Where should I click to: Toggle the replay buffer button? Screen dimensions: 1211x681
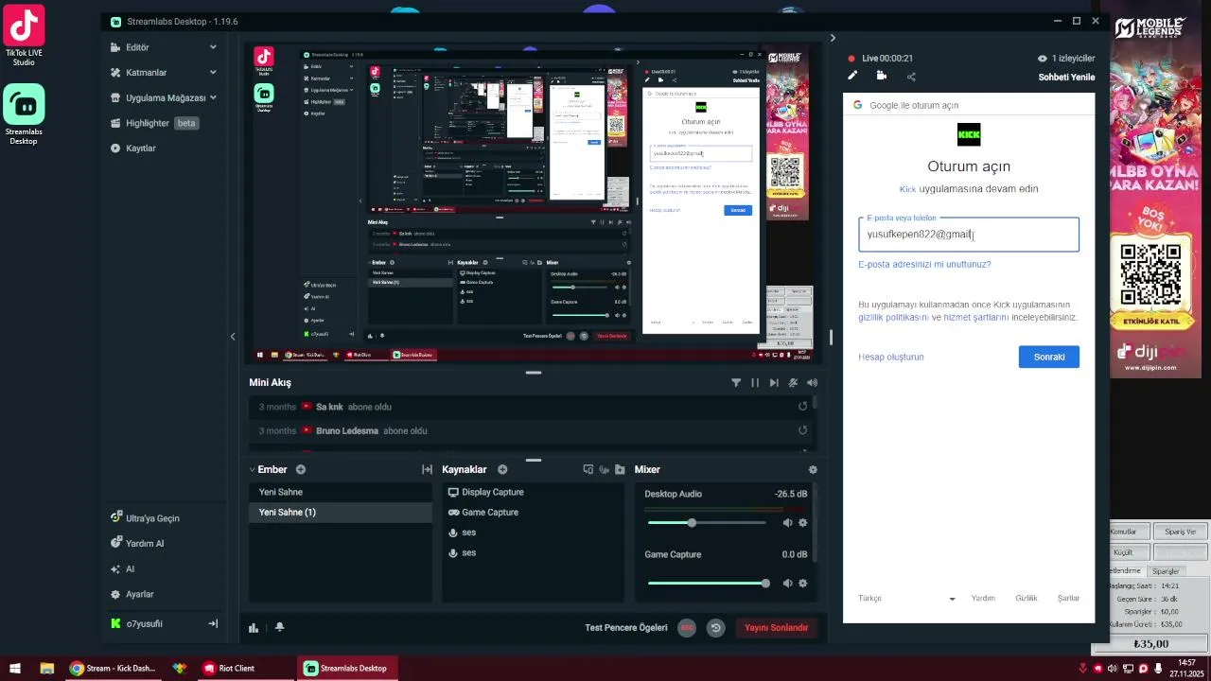pyautogui.click(x=715, y=628)
